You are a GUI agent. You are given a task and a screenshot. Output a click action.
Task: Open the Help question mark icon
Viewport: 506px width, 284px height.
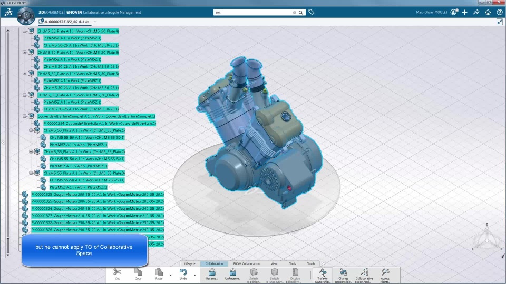(500, 12)
